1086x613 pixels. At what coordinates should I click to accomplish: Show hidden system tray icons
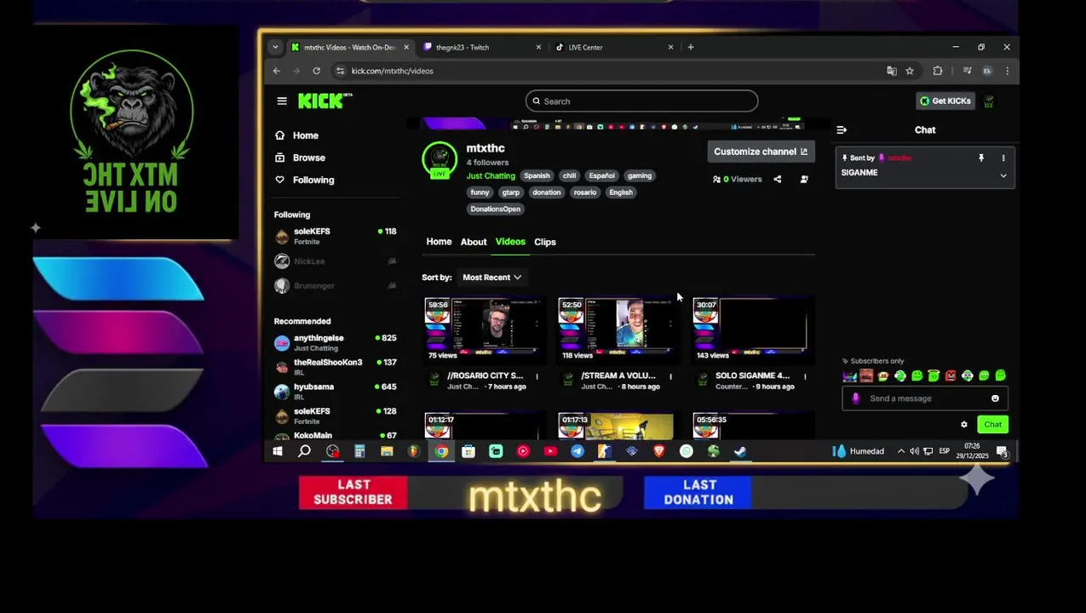coord(901,452)
